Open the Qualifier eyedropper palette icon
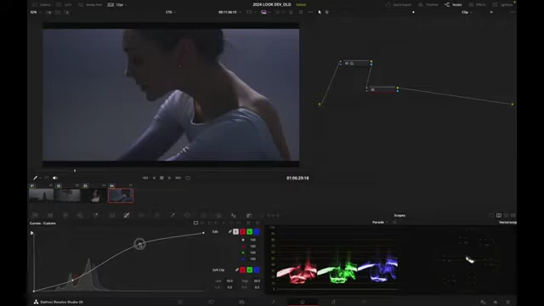This screenshot has width=544, height=306. 173,215
